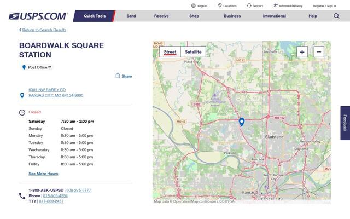The width and height of the screenshot is (350, 219).
Task: Click TTY number 877-889-2457
Action: [51, 201]
